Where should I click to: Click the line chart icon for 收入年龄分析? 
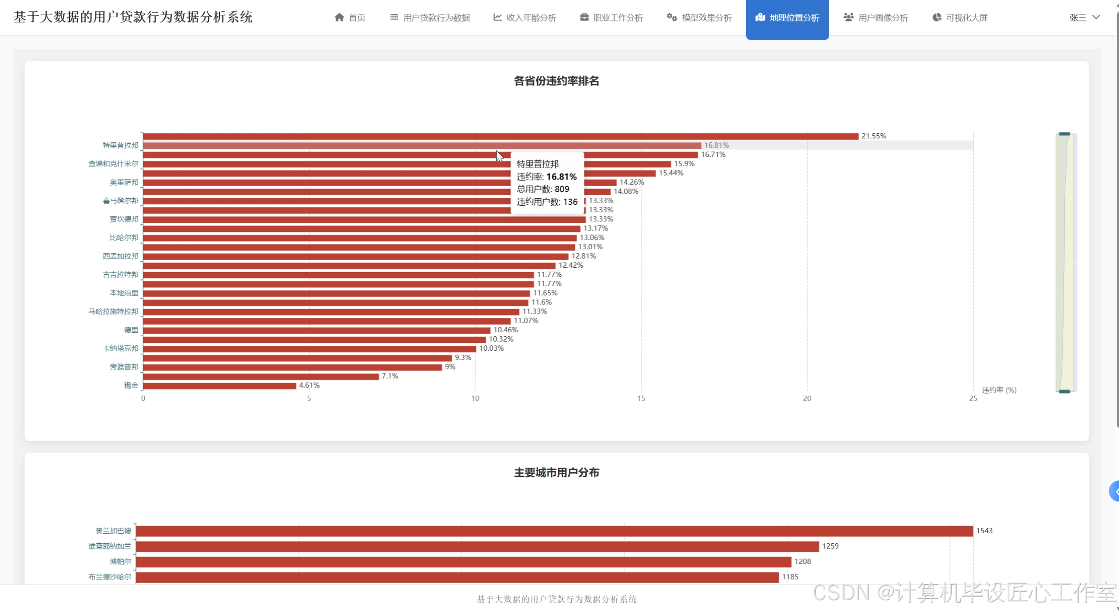tap(497, 17)
